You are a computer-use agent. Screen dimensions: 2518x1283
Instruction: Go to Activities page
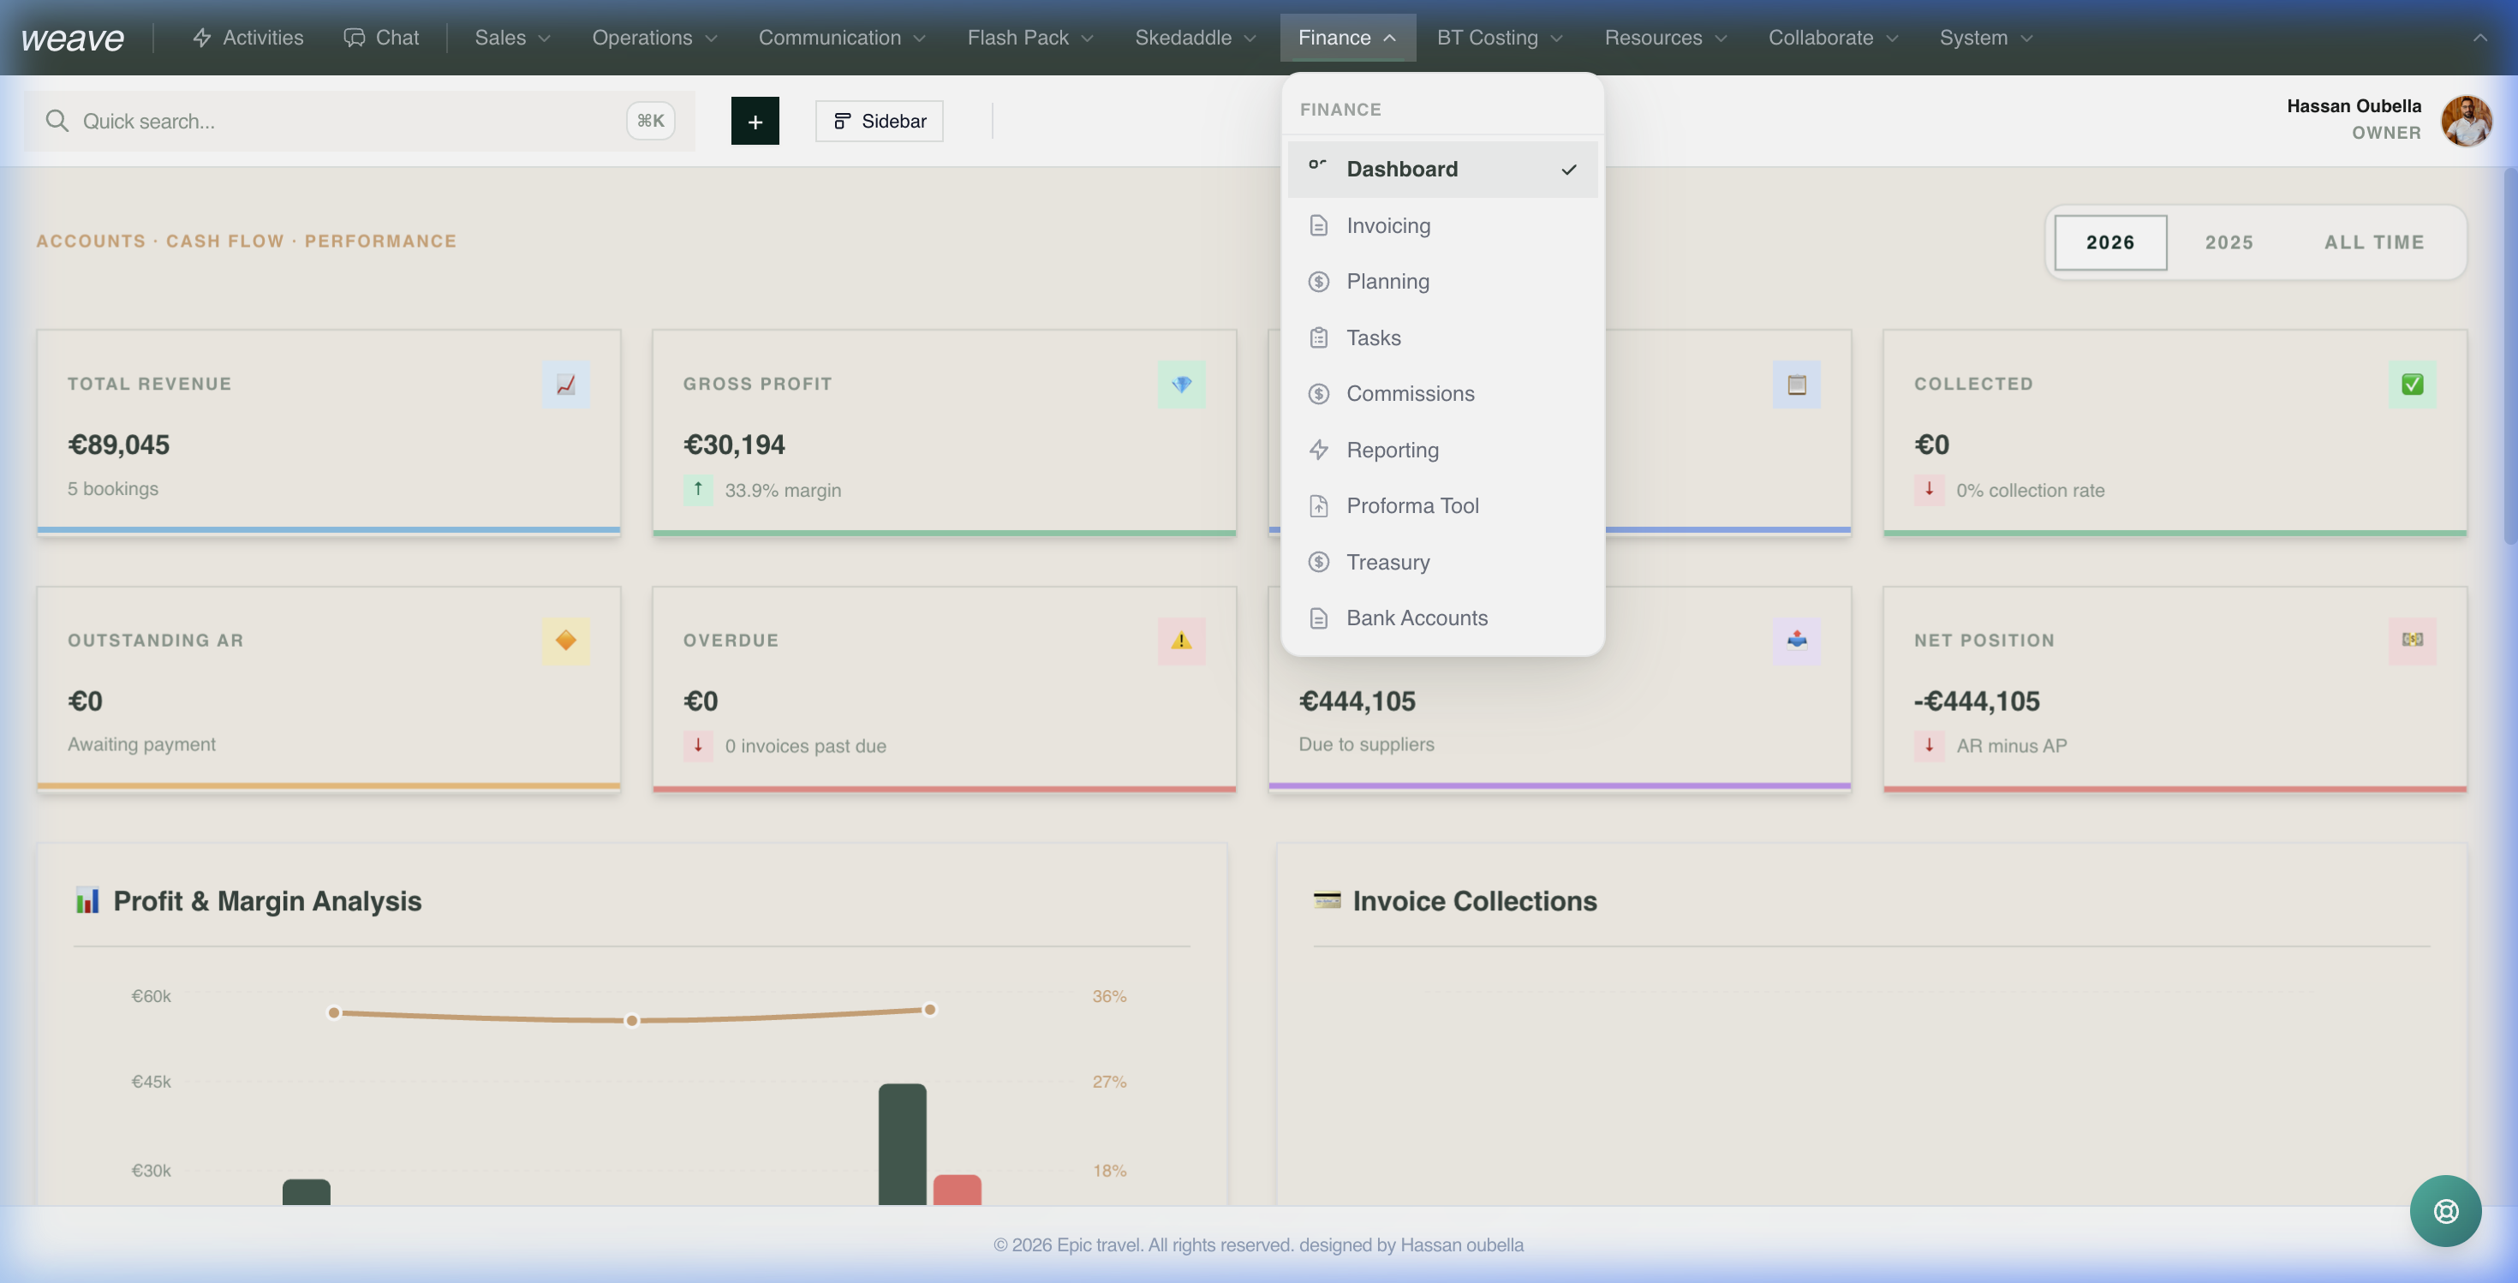click(x=248, y=38)
